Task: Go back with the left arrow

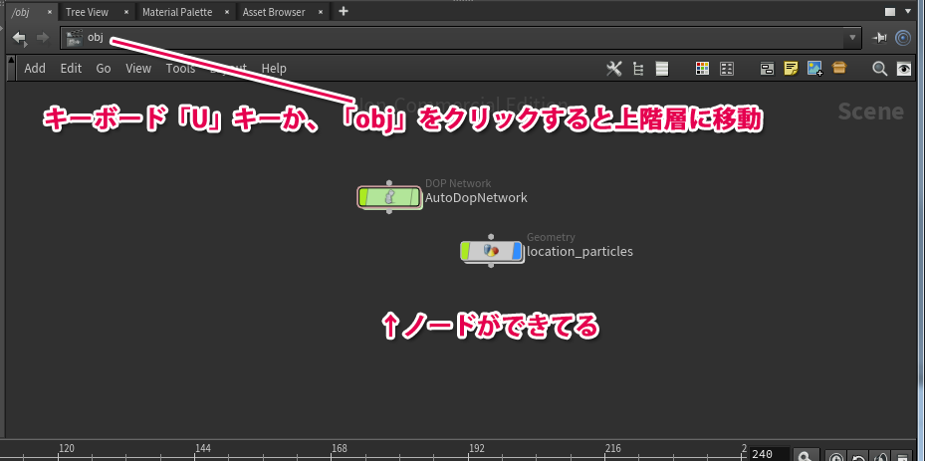Action: 20,39
